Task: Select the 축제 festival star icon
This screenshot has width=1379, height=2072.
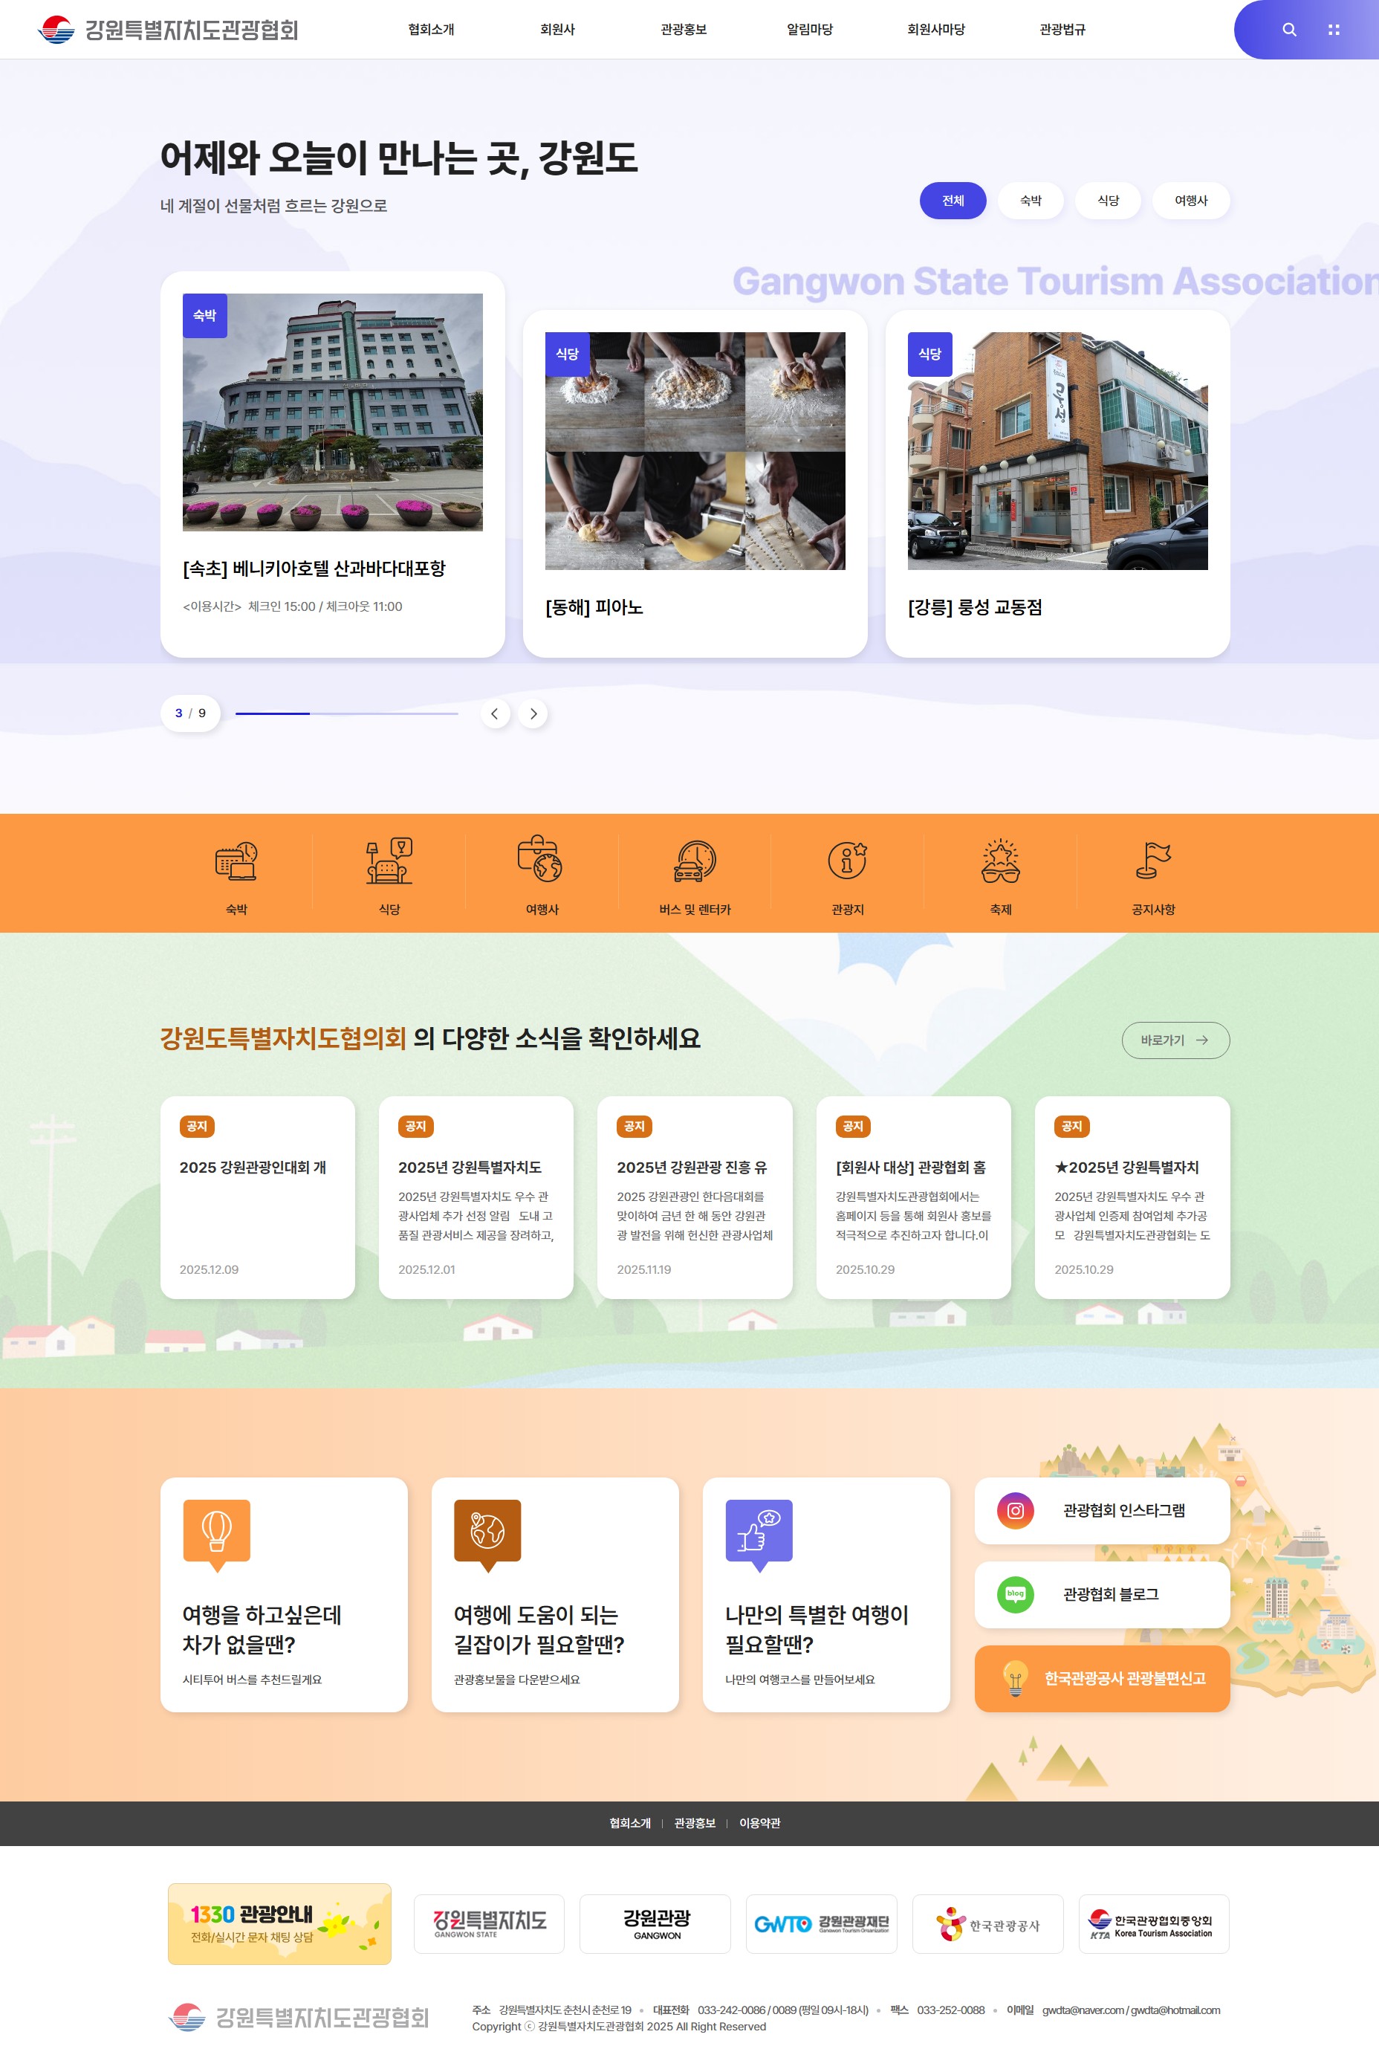Action: coord(1000,861)
